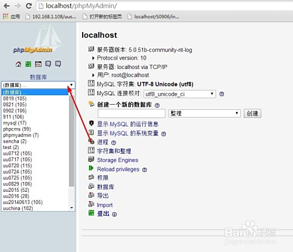Click the 权限 users icon

pos(91,177)
